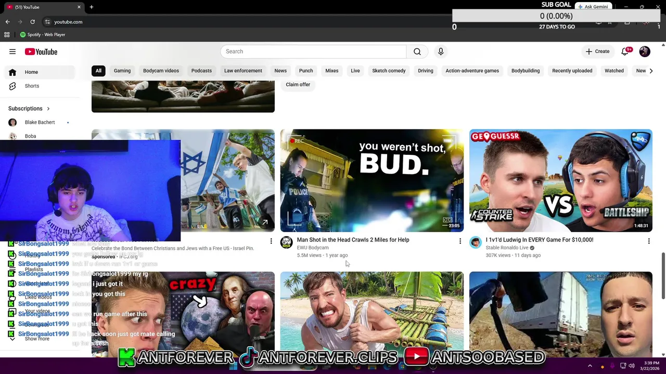Show hidden tray icons chevron in taskbar
Image resolution: width=666 pixels, height=374 pixels.
(590, 366)
